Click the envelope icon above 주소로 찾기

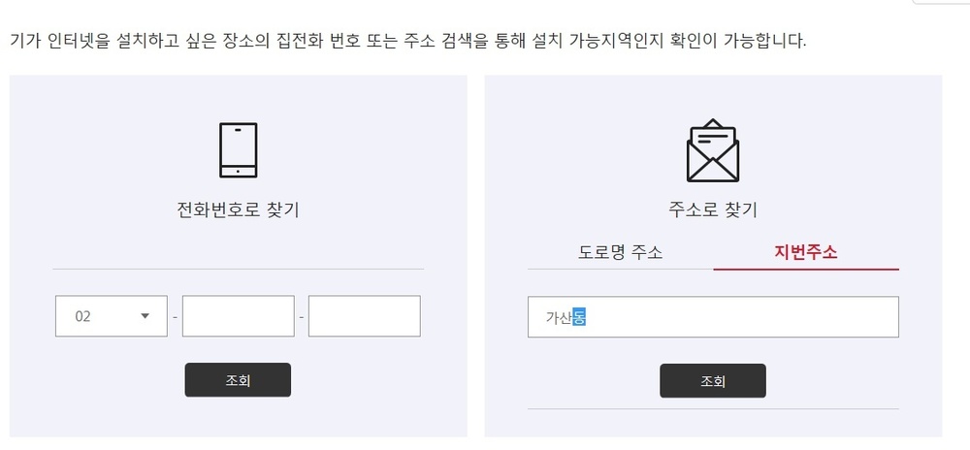pos(713,151)
